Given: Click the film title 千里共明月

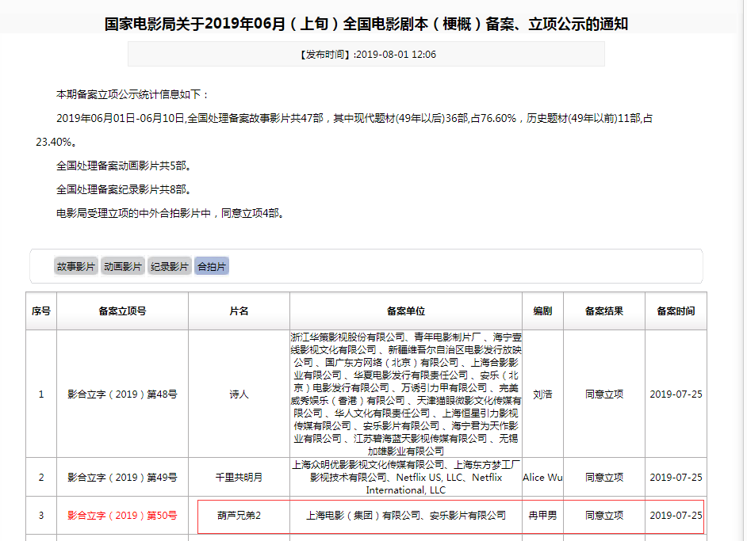Looking at the screenshot, I should [239, 478].
